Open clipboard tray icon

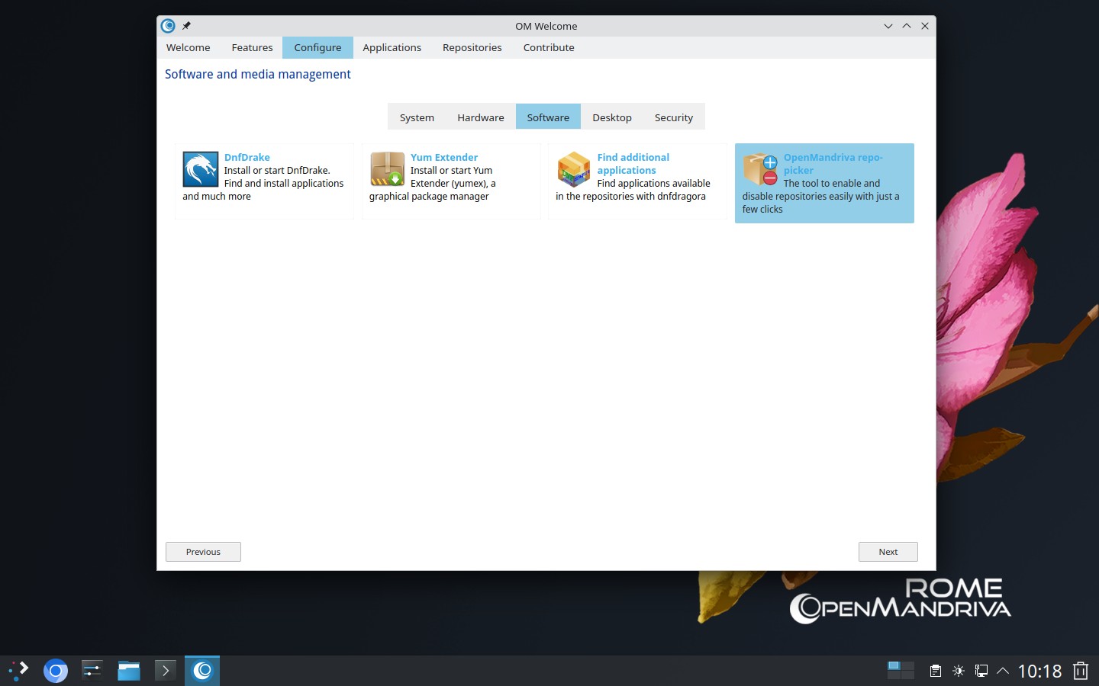point(935,671)
